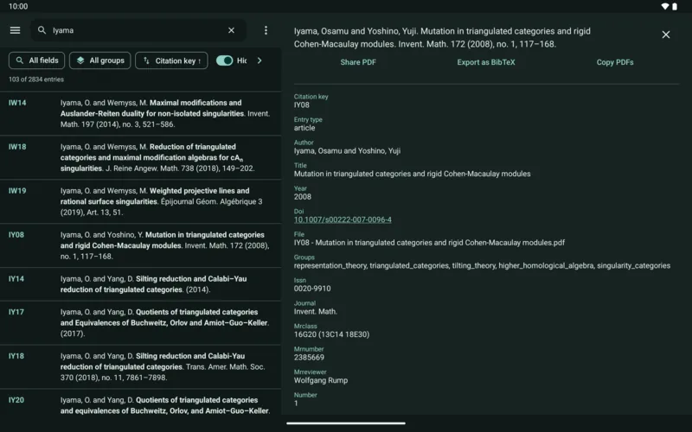Select entry IW14 Maximal modifications

pyautogui.click(x=140, y=113)
